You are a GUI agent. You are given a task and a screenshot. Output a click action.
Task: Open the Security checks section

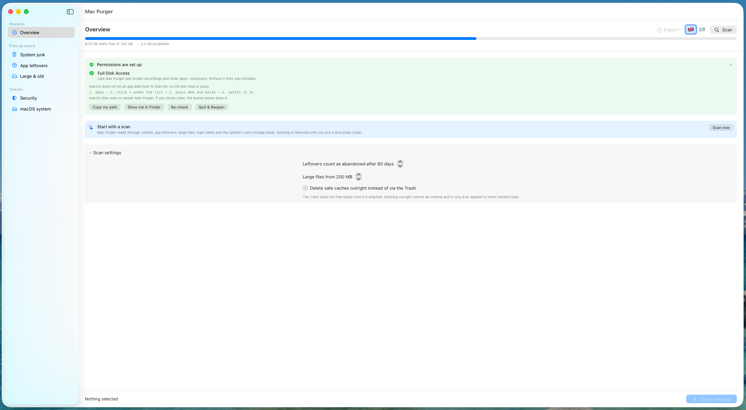point(41,98)
